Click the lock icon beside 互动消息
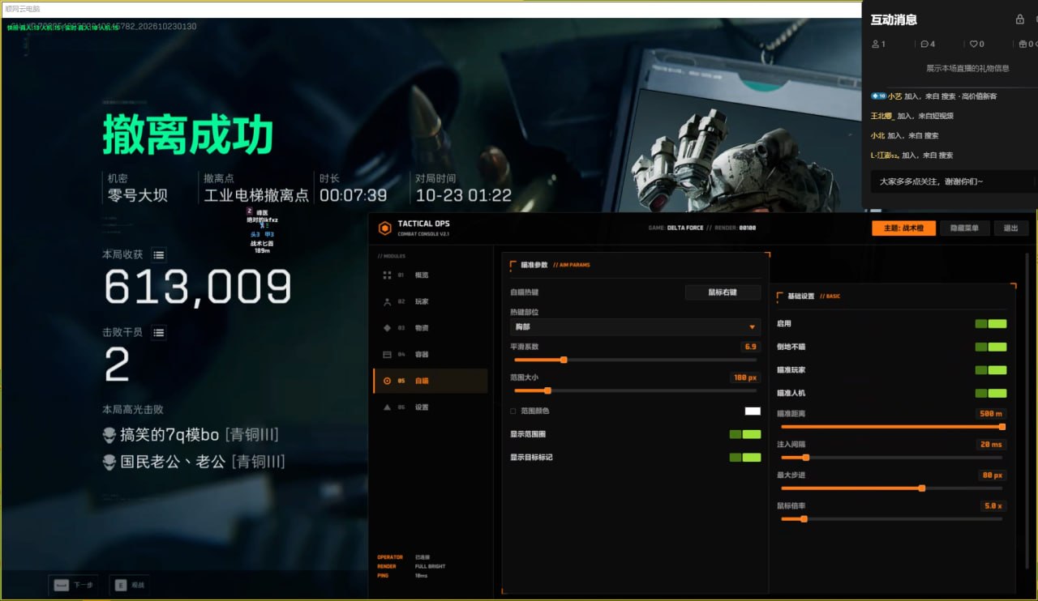This screenshot has width=1038, height=601. point(1020,19)
